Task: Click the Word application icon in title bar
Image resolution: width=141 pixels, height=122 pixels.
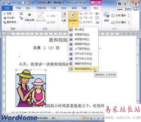Action: click(x=3, y=3)
